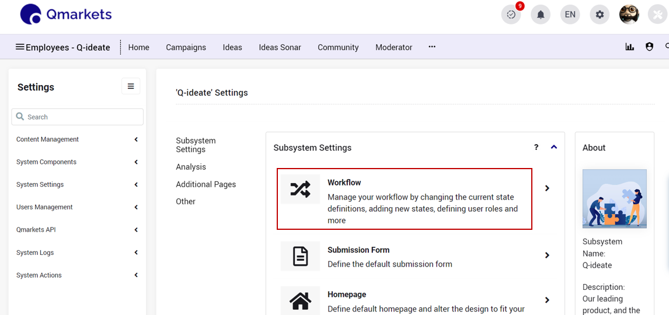Open the Moderator menu item
Screen dimensions: 669x315
pyautogui.click(x=394, y=47)
